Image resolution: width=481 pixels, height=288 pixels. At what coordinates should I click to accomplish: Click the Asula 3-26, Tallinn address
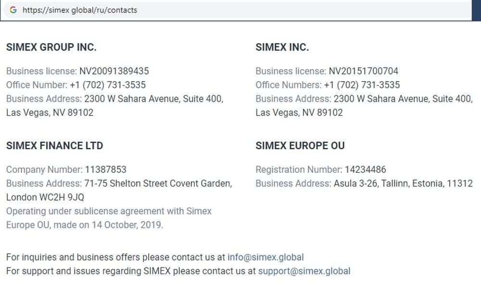(x=403, y=183)
